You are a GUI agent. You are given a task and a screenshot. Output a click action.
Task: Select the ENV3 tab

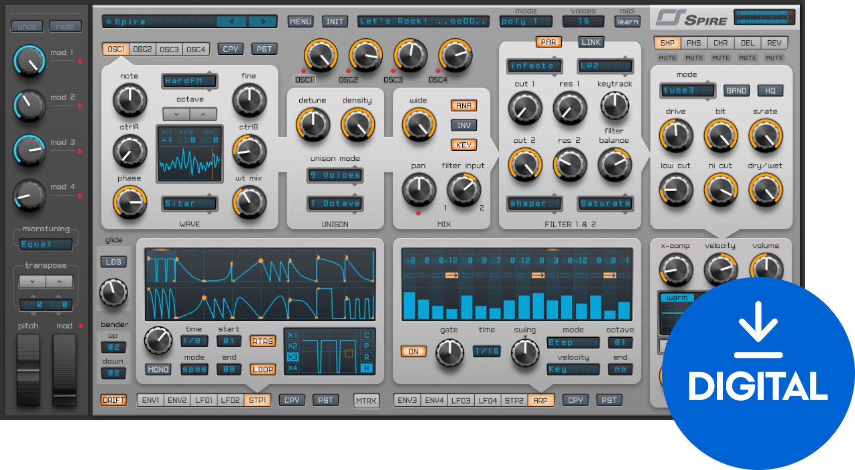pos(408,401)
